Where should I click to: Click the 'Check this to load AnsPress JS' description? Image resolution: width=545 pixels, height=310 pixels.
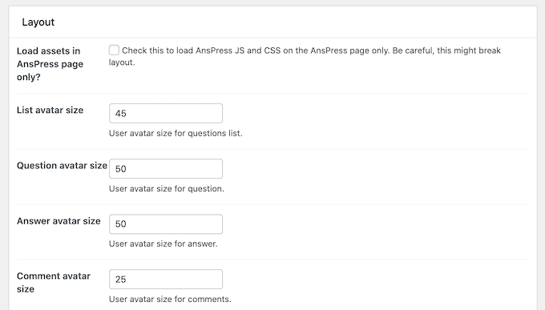click(305, 56)
